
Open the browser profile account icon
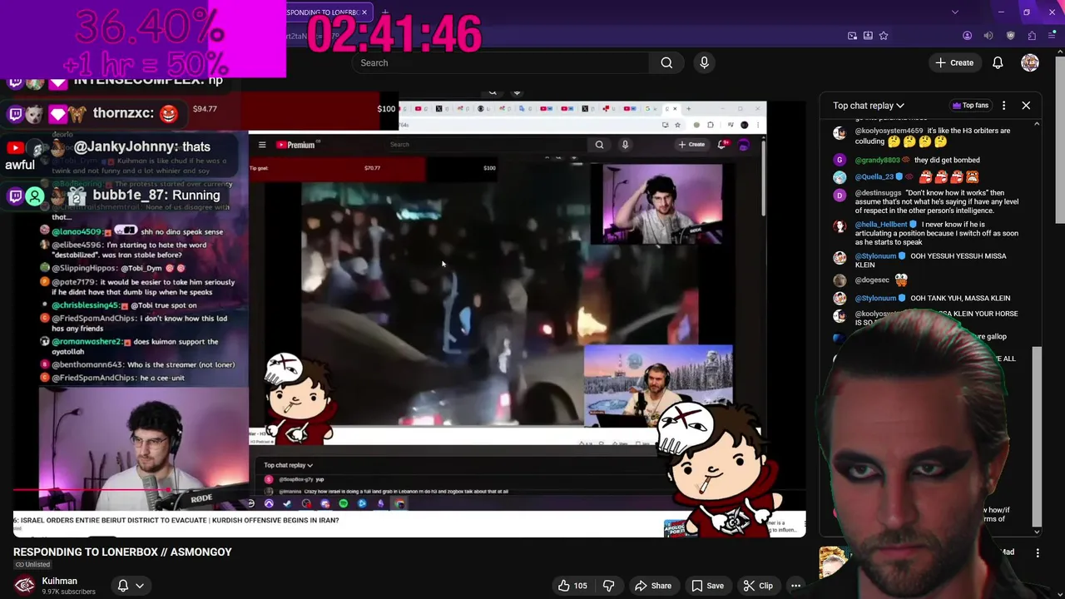(967, 36)
